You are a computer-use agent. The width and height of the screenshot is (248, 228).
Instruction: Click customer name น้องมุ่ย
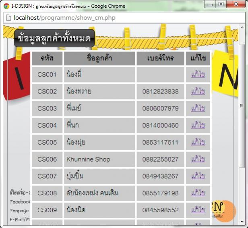click(x=76, y=142)
